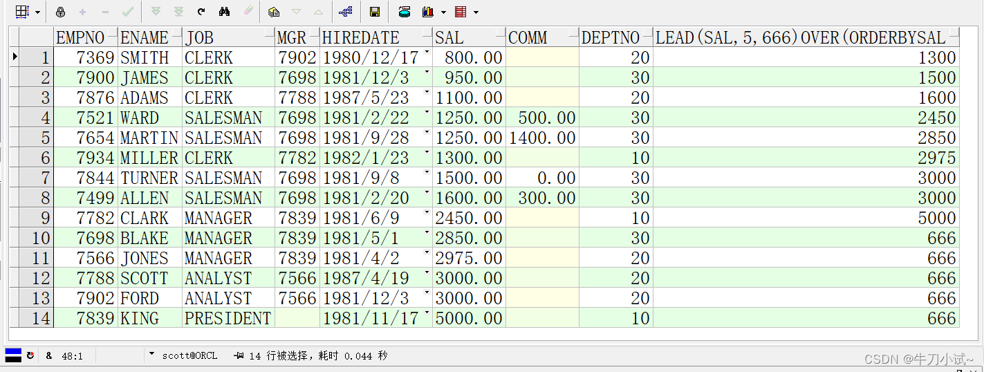Click the delete record minus icon
The height and width of the screenshot is (372, 984).
(x=105, y=12)
